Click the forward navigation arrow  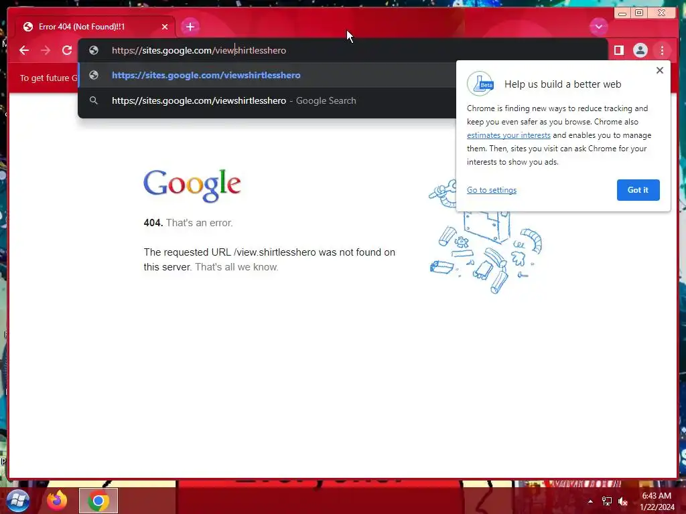tap(46, 50)
